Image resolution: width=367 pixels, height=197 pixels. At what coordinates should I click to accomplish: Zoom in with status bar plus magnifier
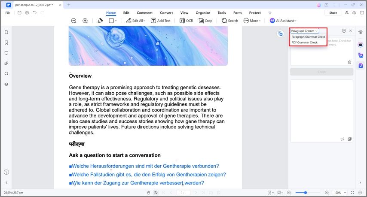tap(327, 193)
